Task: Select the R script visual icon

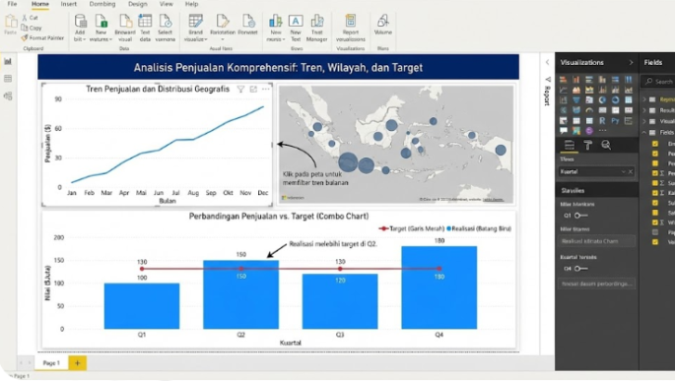Action: 602,121
